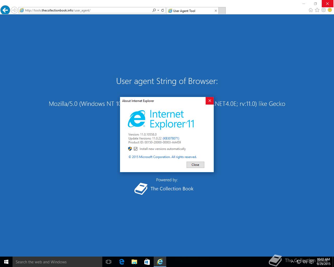Click the UAC shield icon beside the checkbox
This screenshot has width=334, height=267.
[130, 149]
